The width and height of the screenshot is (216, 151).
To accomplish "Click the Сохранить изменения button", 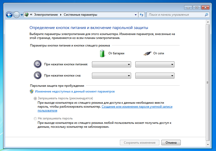I will pyautogui.click(x=139, y=142).
